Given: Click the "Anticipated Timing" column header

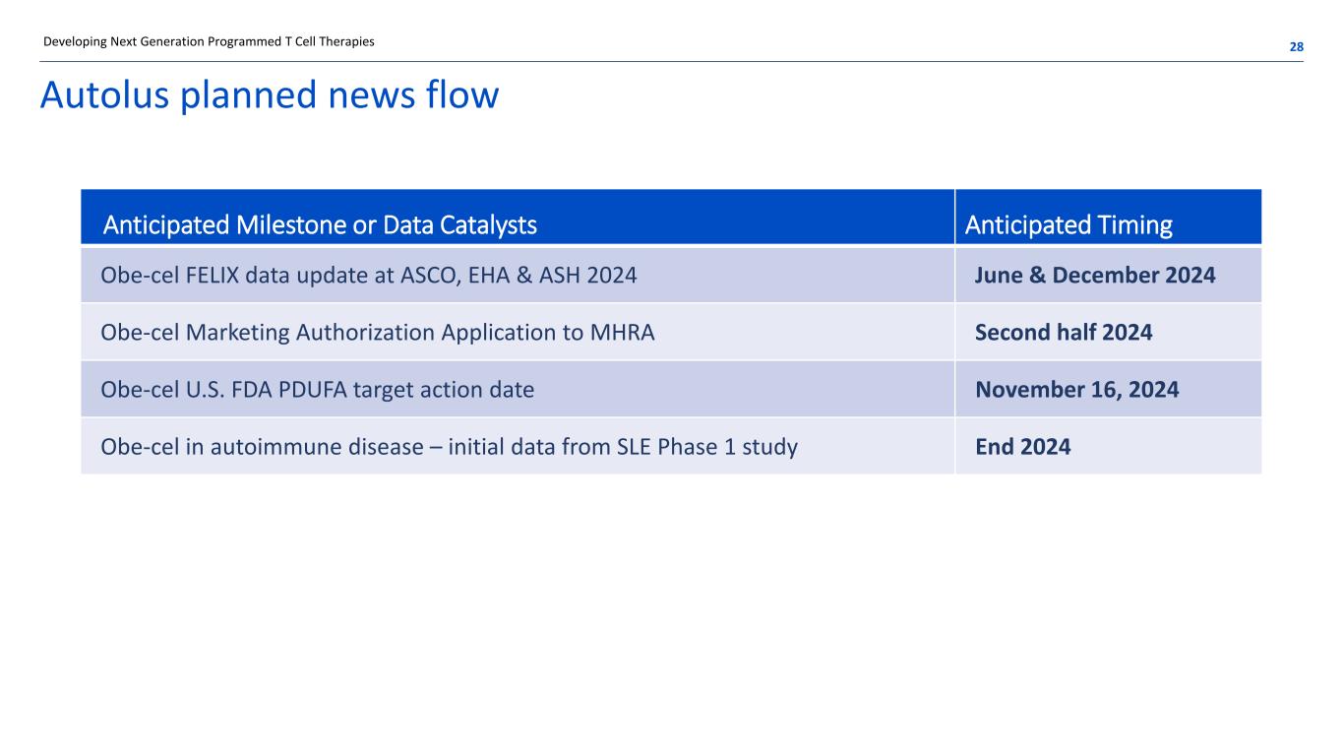Looking at the screenshot, I should (1068, 225).
